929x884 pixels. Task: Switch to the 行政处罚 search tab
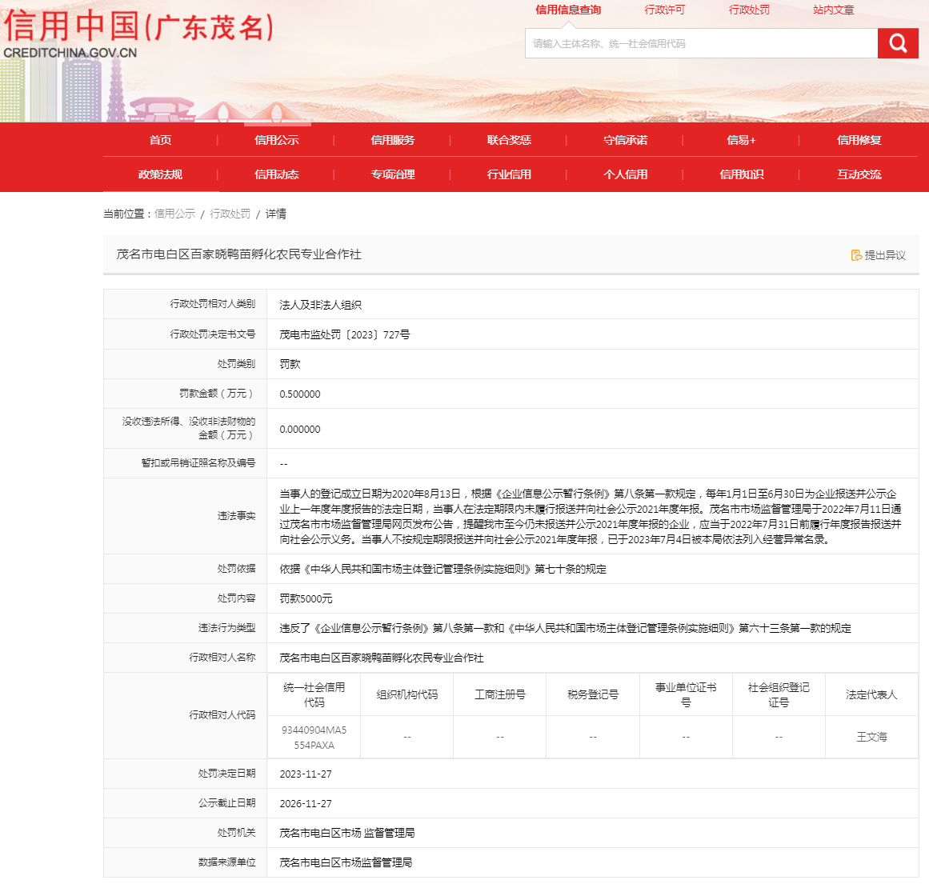[749, 10]
